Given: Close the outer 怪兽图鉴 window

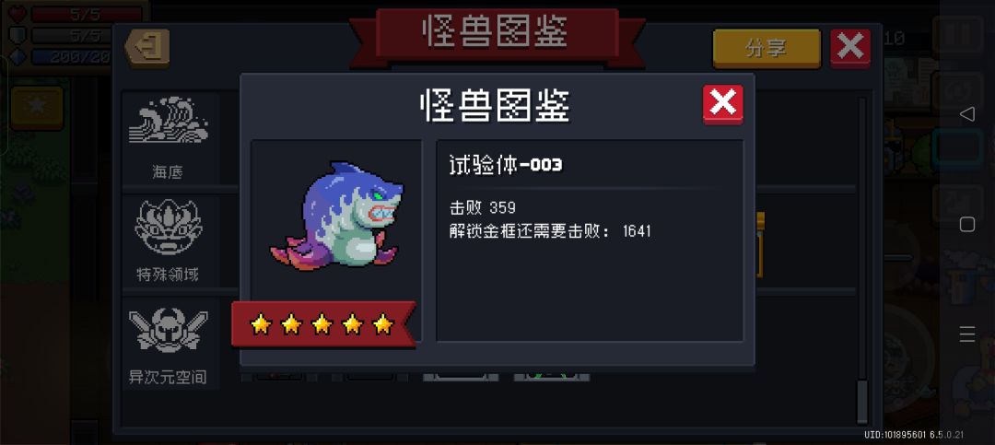Looking at the screenshot, I should point(850,48).
